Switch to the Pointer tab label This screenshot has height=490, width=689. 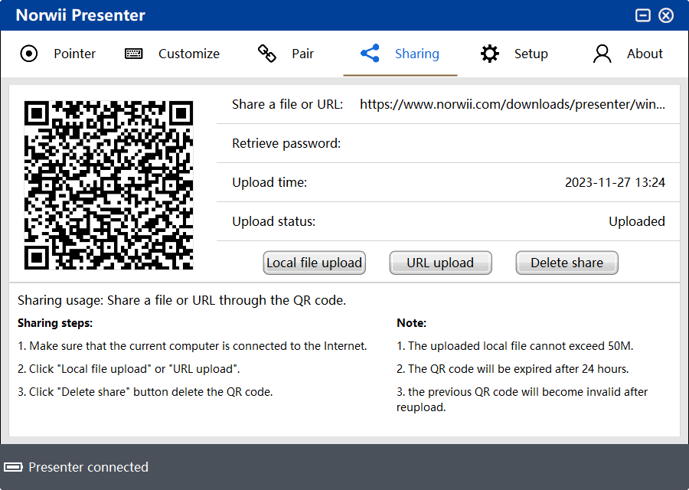pos(74,54)
